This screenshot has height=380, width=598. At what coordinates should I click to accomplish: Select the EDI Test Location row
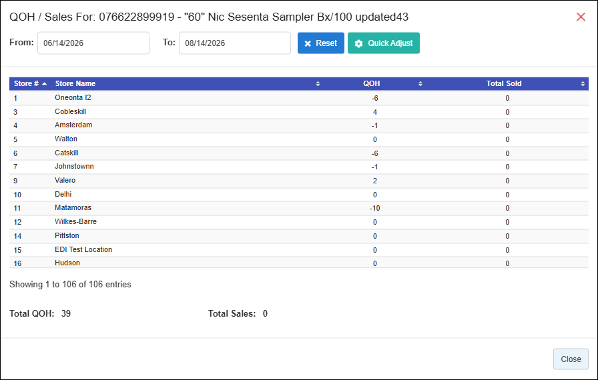(298, 250)
